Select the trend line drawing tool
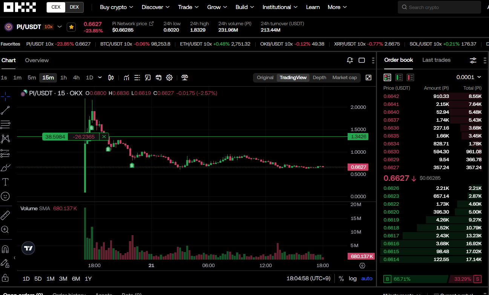 tap(5, 110)
